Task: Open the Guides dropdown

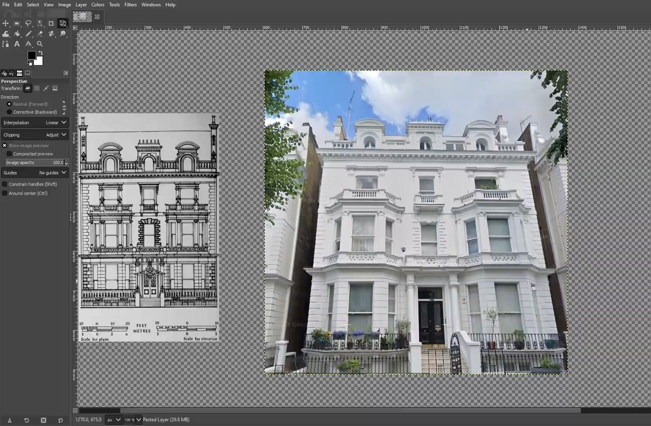Action: (x=35, y=173)
